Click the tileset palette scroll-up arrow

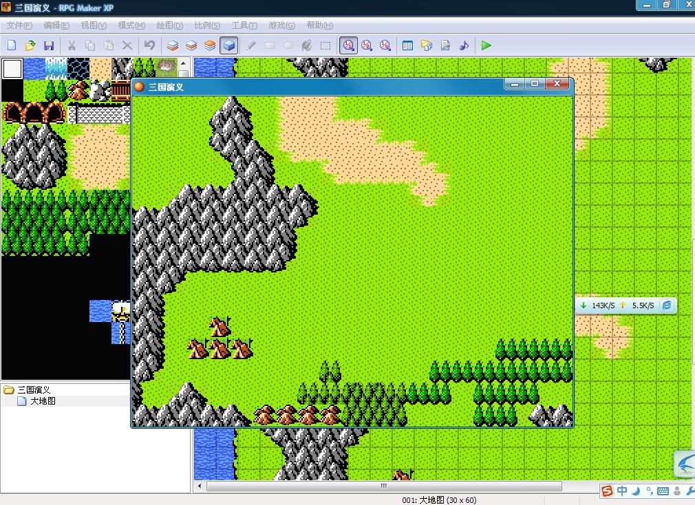coord(184,63)
